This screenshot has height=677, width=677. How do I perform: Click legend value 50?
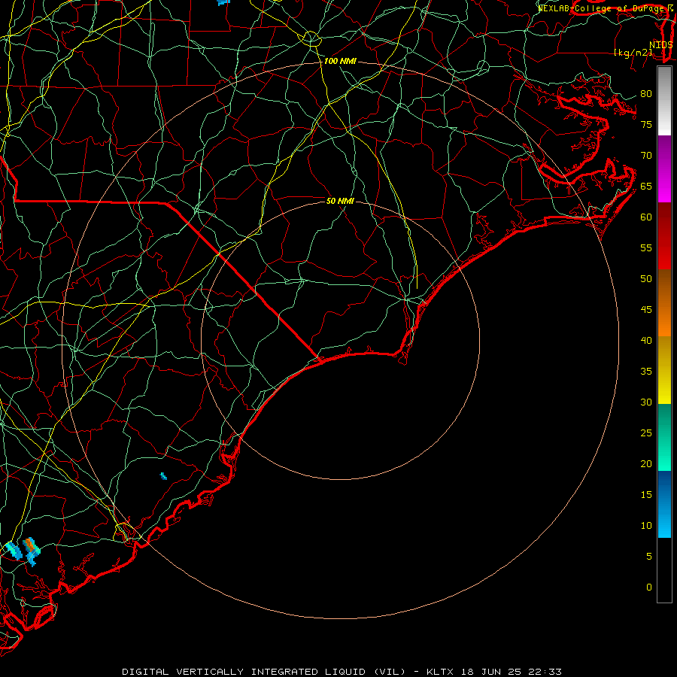click(646, 279)
